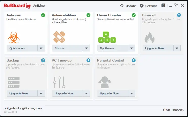Open the Settings menu

[x=149, y=6]
